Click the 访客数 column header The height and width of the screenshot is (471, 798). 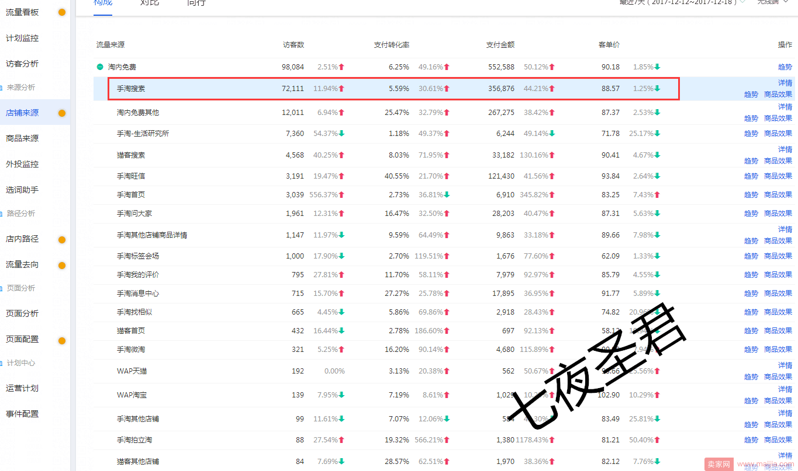point(293,45)
